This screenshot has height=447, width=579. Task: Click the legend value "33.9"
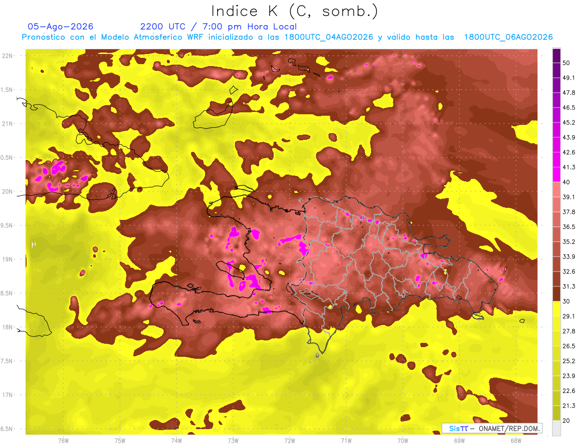tap(569, 257)
